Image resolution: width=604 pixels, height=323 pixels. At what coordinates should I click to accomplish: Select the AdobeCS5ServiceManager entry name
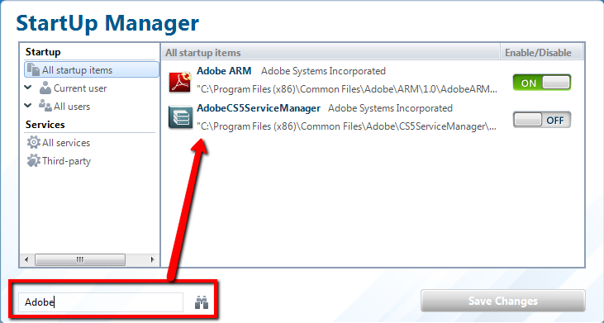click(x=259, y=108)
